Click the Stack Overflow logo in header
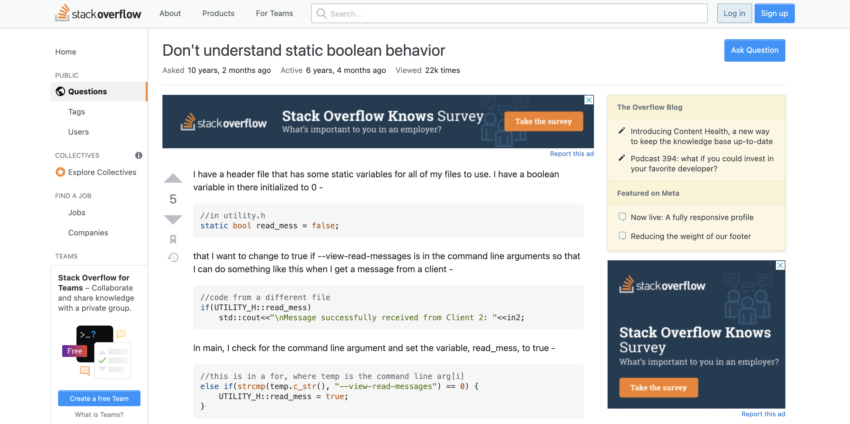The image size is (850, 424). [98, 13]
